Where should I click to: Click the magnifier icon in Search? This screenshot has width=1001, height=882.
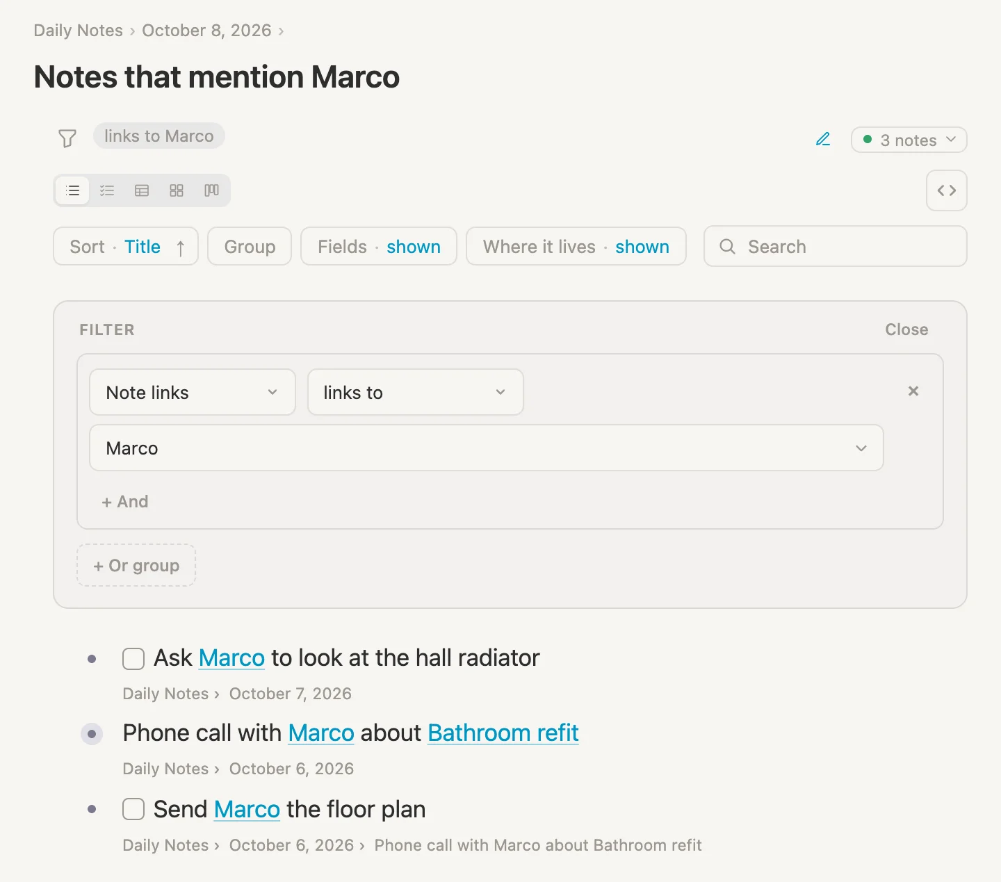pos(727,247)
